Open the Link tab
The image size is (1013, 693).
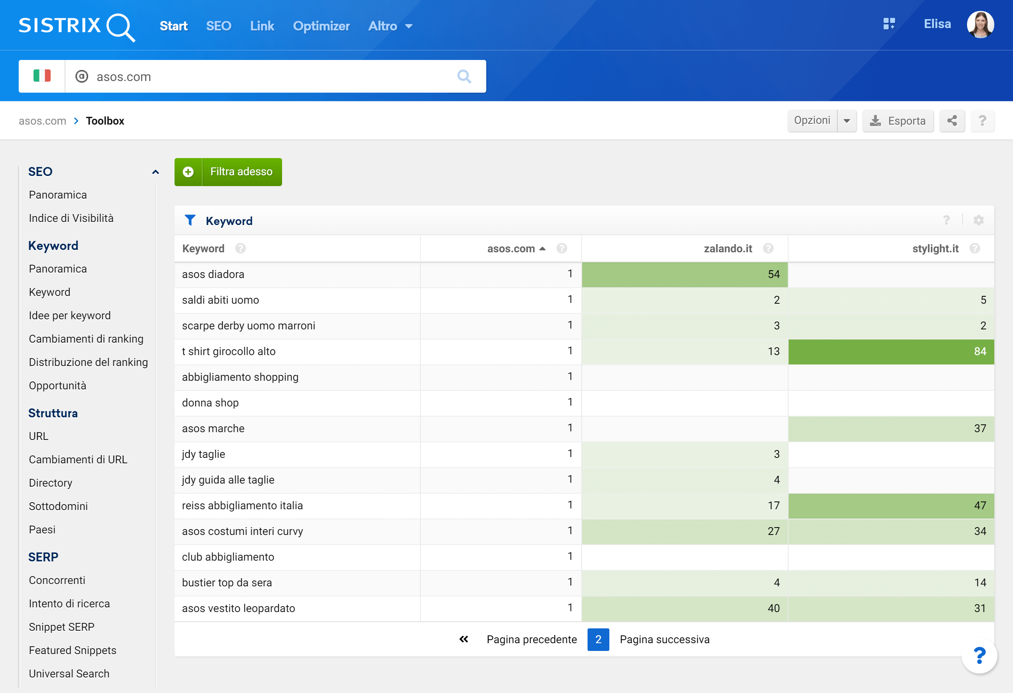[x=262, y=26]
